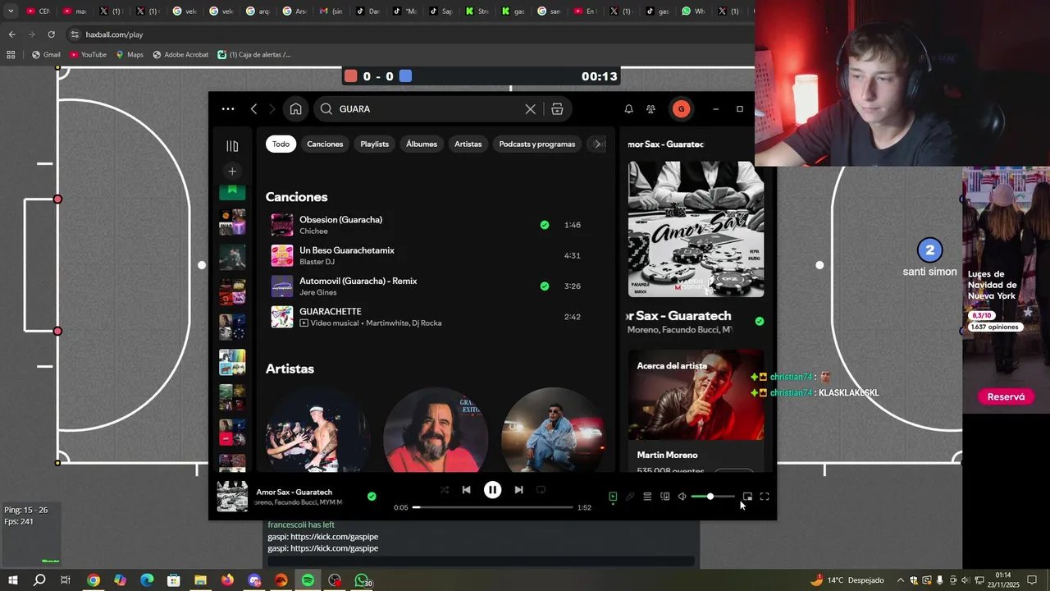Viewport: 1050px width, 591px height.
Task: Select the Podcasts y programas filter chip
Action: [537, 144]
